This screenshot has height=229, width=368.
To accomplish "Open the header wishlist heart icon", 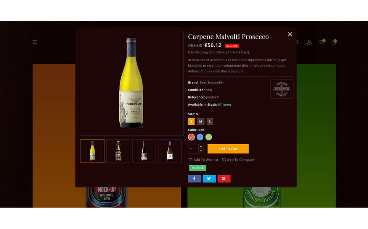I will (322, 42).
